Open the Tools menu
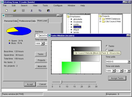 45,5
